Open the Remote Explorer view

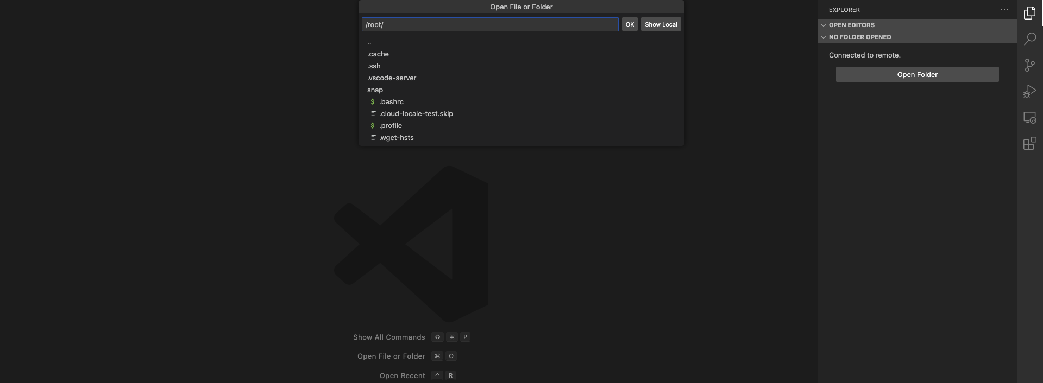point(1029,118)
